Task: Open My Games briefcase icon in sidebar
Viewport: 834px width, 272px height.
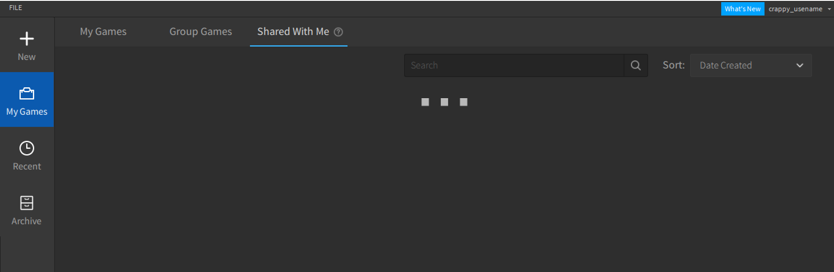Action: pyautogui.click(x=27, y=94)
